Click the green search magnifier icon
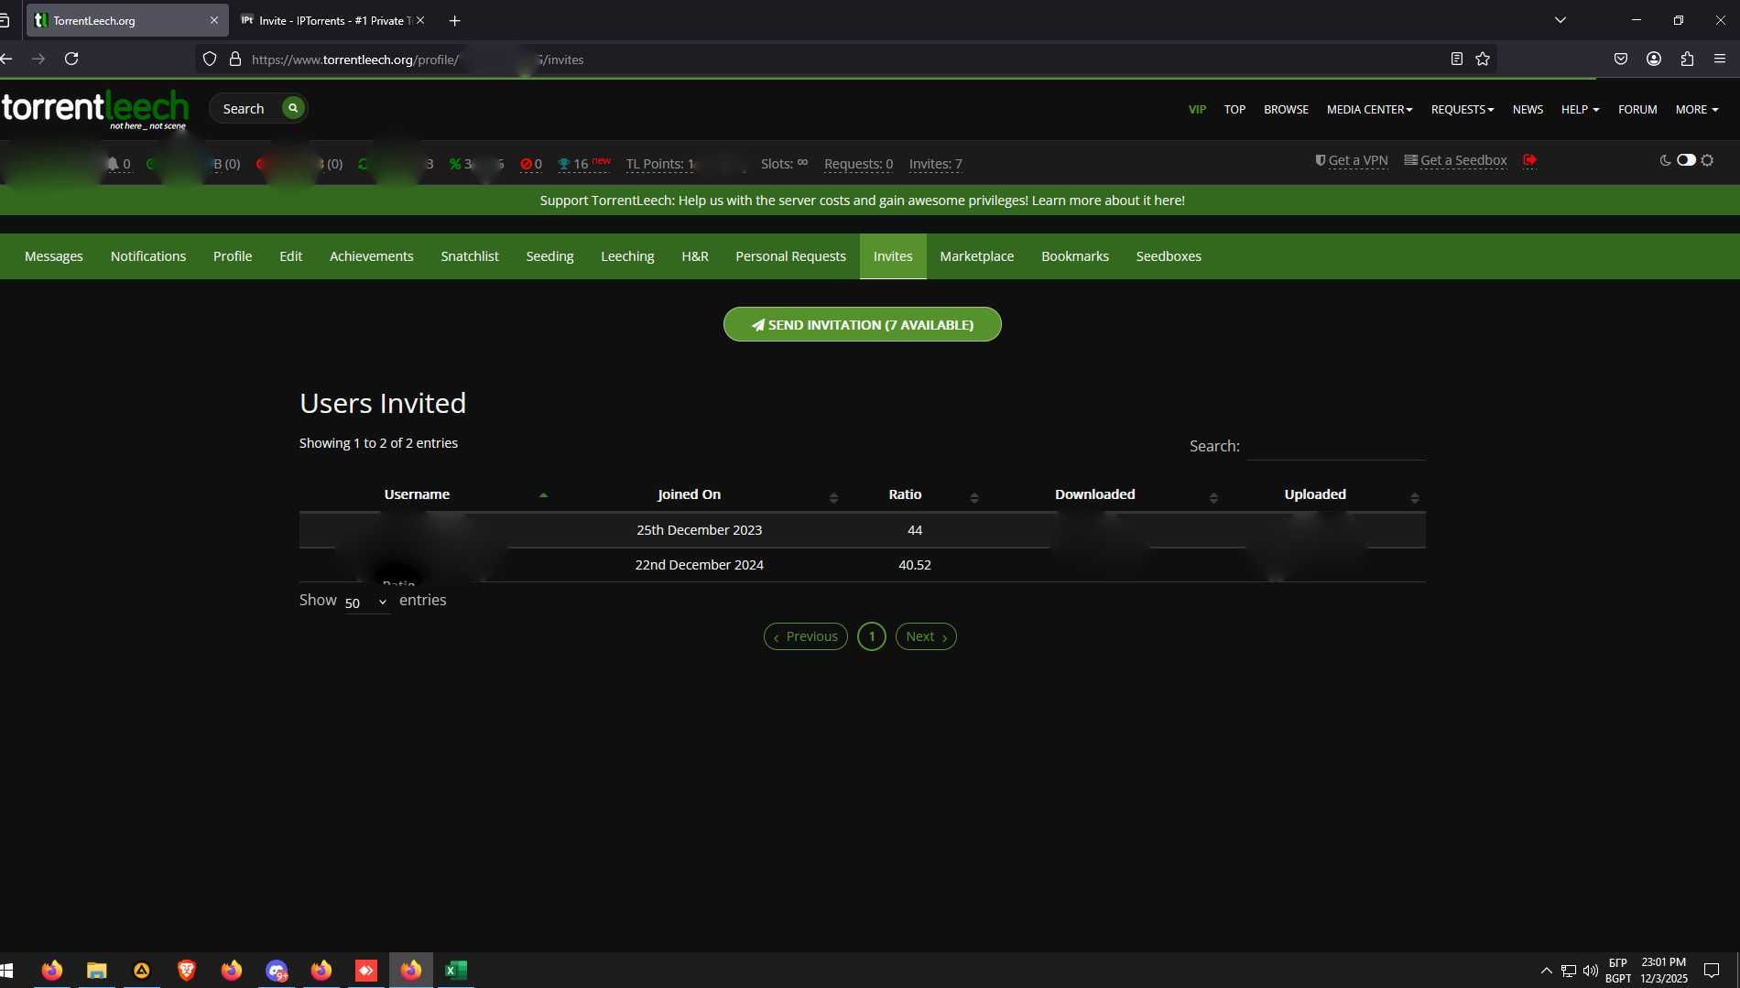The width and height of the screenshot is (1740, 988). pyautogui.click(x=293, y=108)
